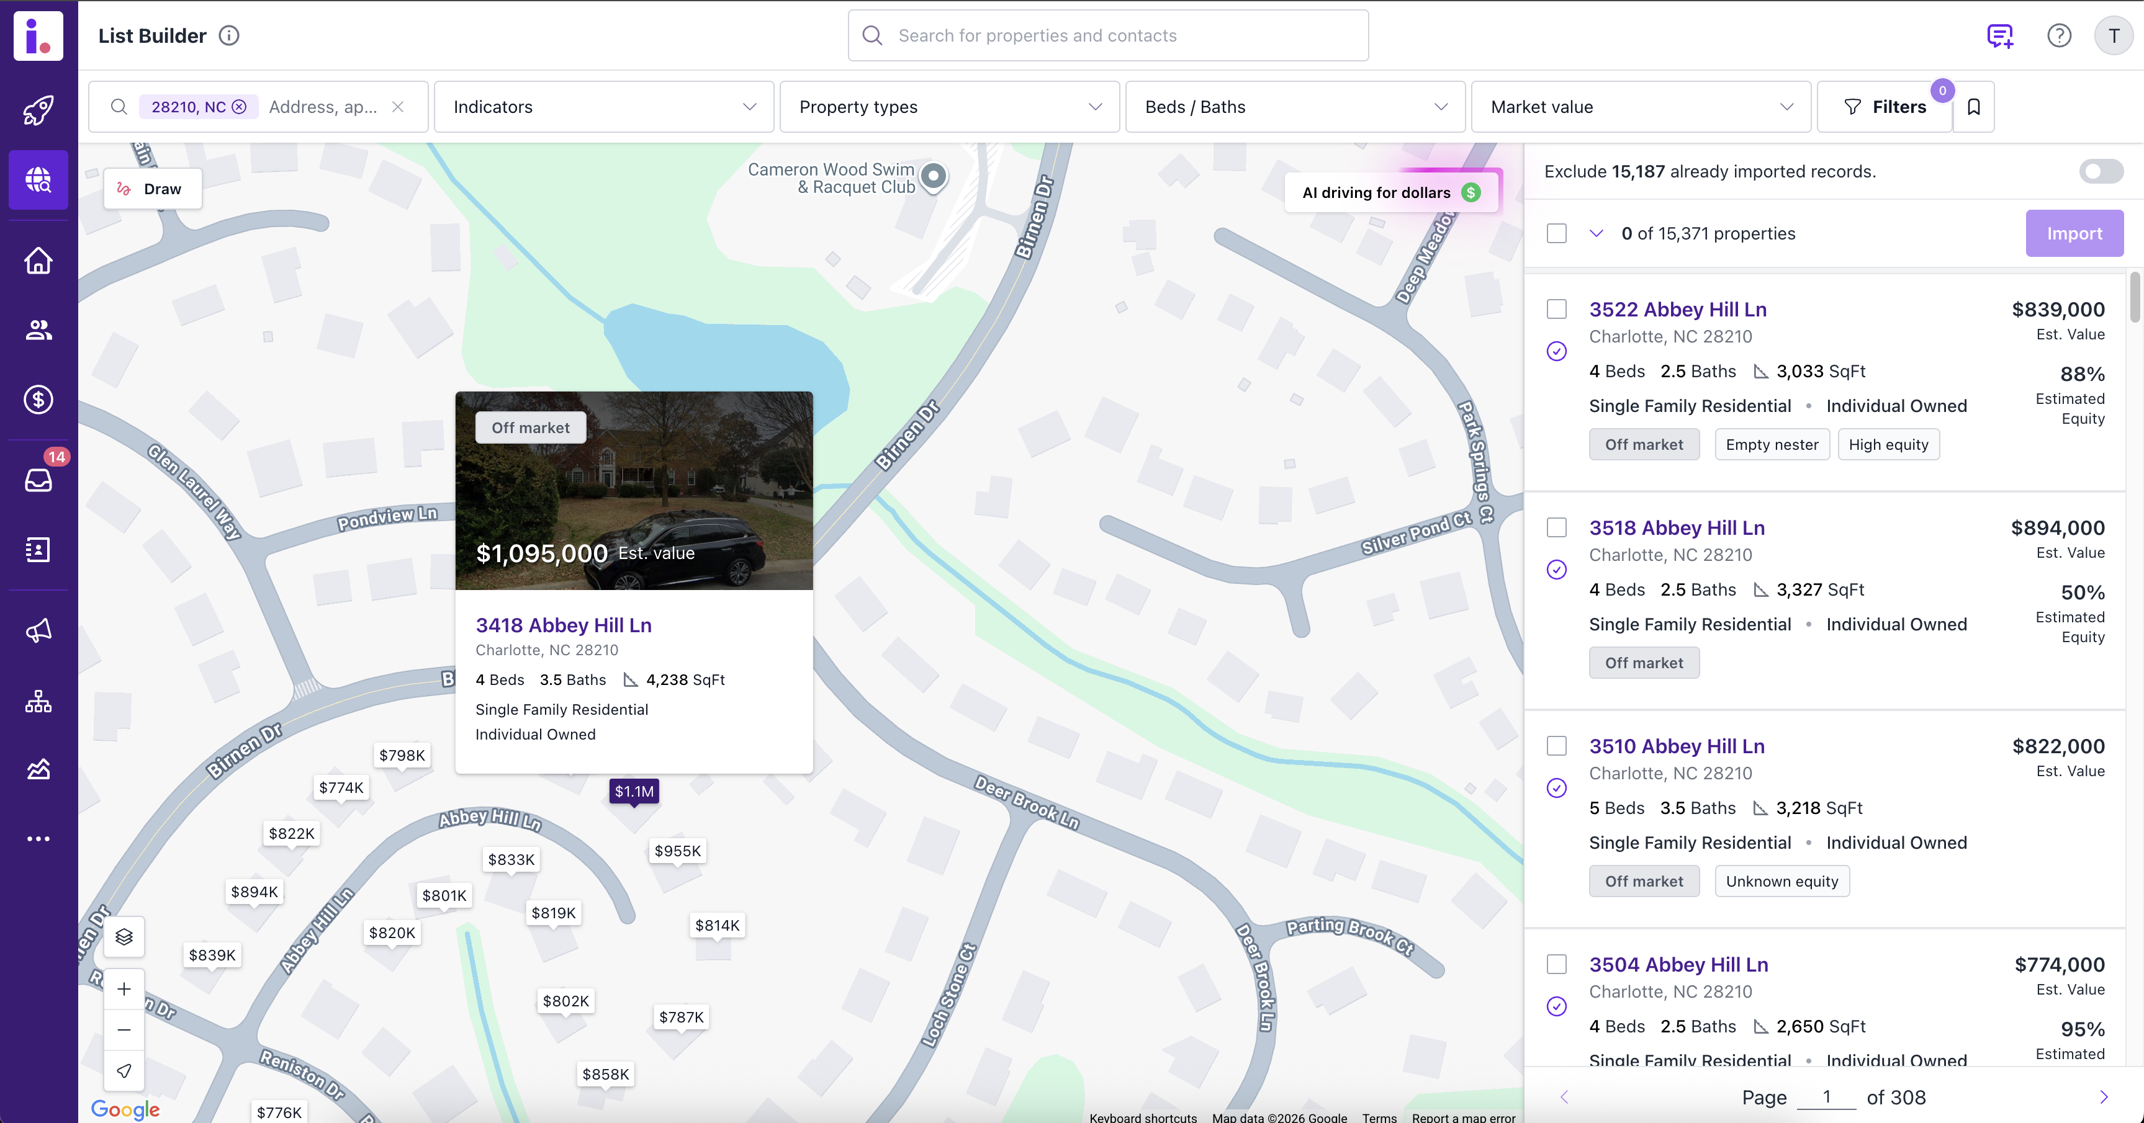This screenshot has height=1123, width=2144.
Task: Open the megaphone marketing tool in sidebar
Action: pyautogui.click(x=38, y=630)
